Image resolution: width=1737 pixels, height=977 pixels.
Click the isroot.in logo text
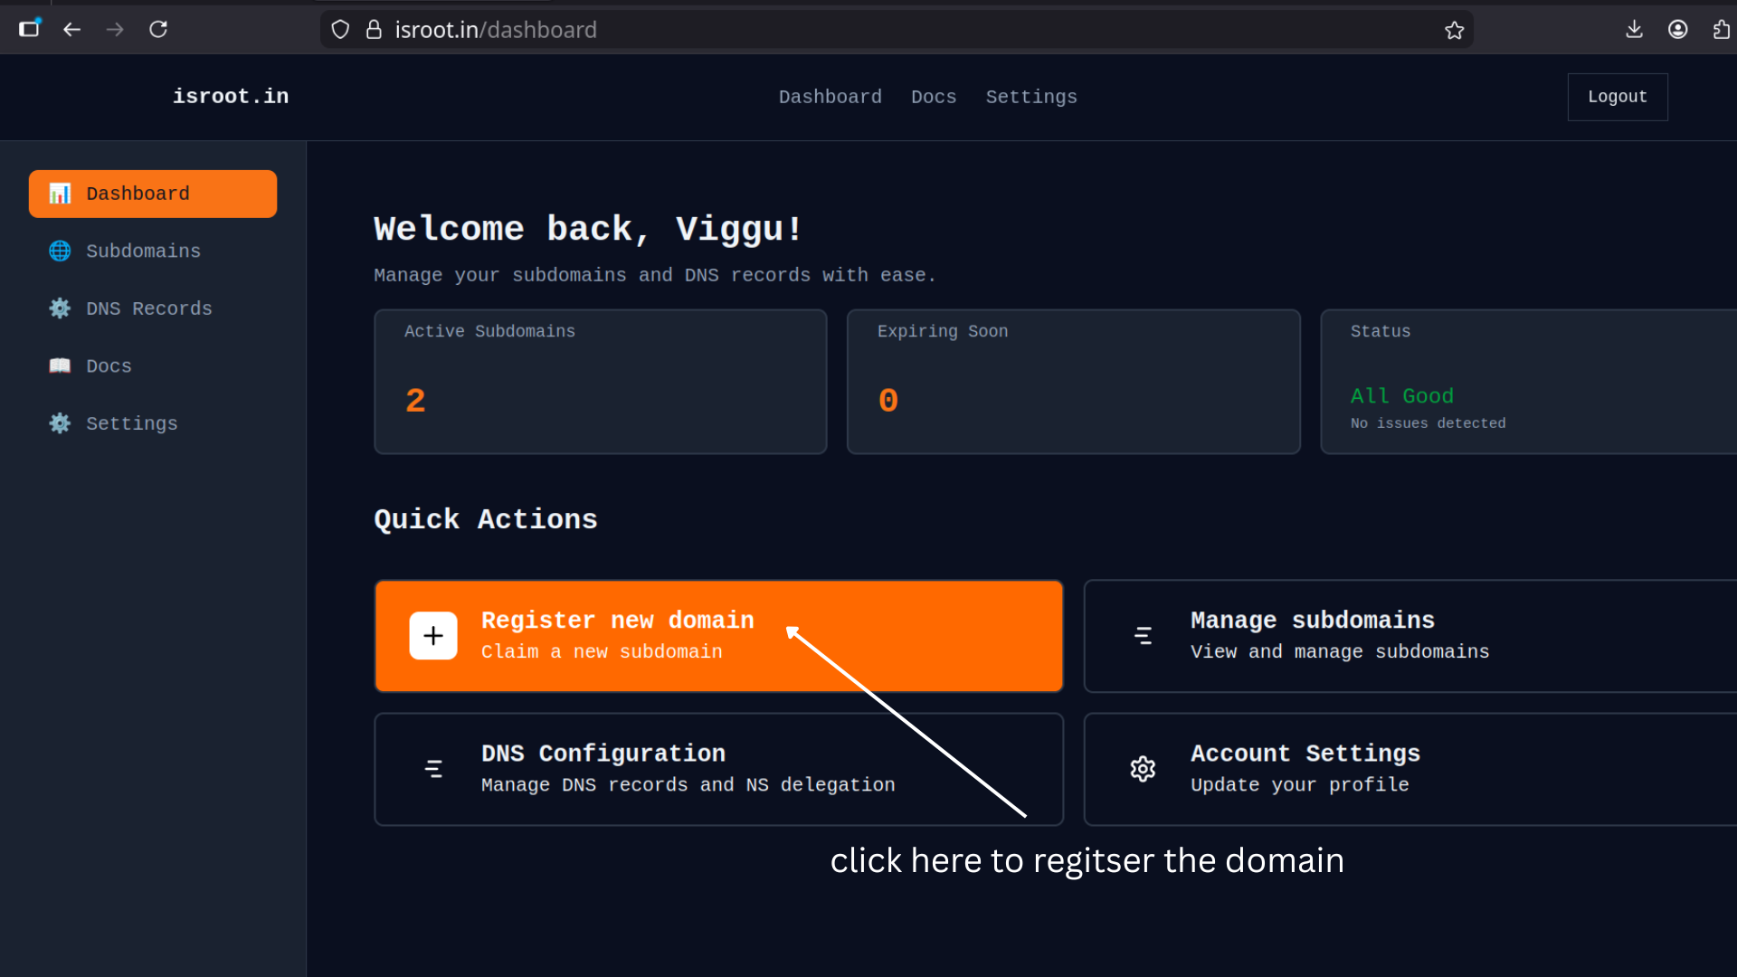(x=231, y=97)
